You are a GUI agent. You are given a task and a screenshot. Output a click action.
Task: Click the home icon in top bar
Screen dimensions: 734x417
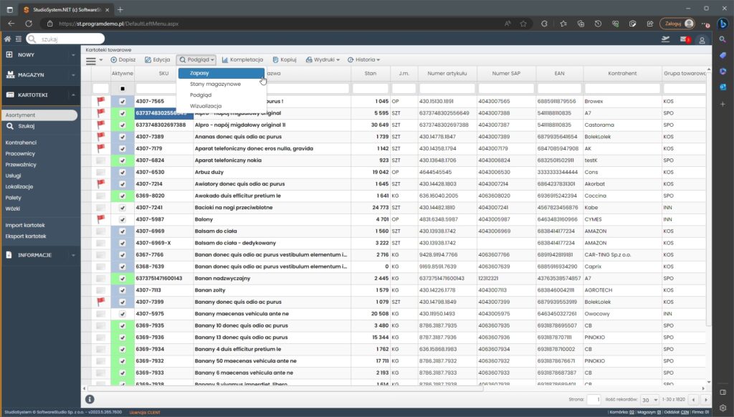coord(8,39)
